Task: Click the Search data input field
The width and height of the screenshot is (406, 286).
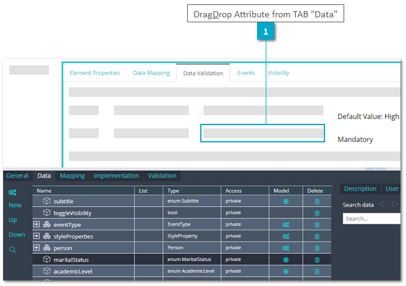Action: 371,219
